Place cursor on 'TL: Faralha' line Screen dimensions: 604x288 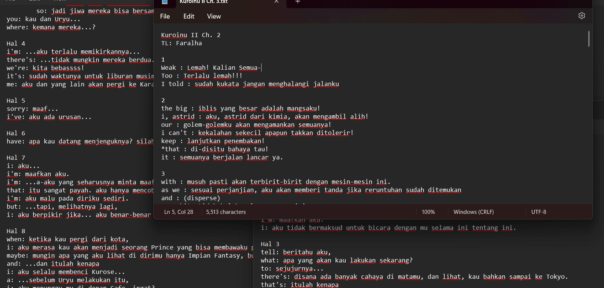(182, 43)
